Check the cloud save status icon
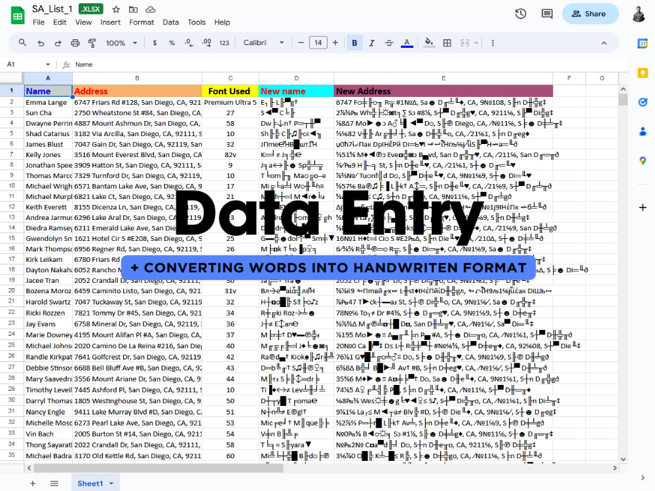Image resolution: width=655 pixels, height=491 pixels. [151, 9]
